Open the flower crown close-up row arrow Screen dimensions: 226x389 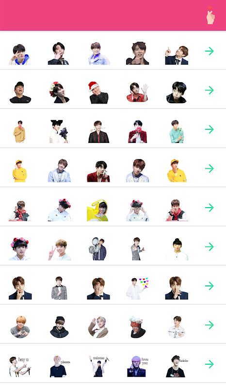(x=210, y=247)
